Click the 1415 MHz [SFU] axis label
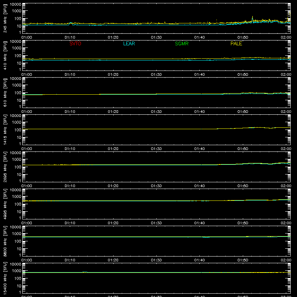This screenshot has width=297, height=297. [x=5, y=130]
